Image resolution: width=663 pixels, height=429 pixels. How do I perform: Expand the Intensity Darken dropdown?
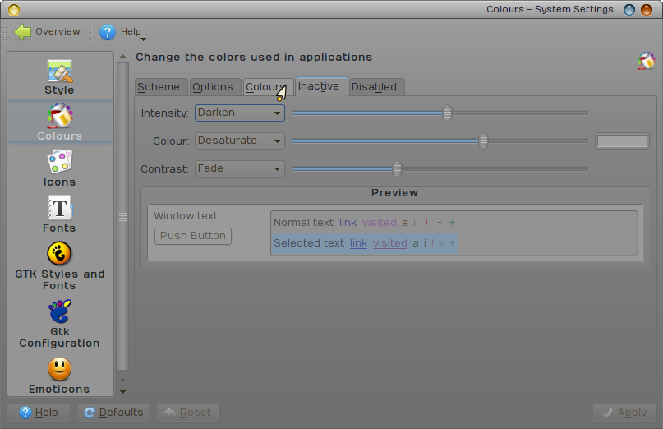240,113
